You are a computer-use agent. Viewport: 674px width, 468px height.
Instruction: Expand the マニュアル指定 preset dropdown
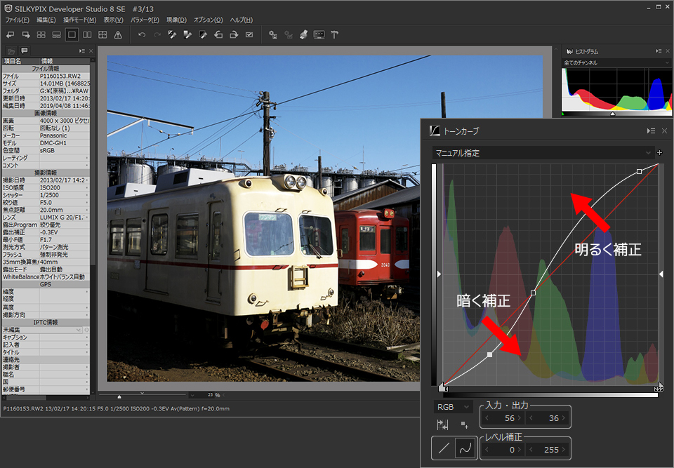[543, 152]
